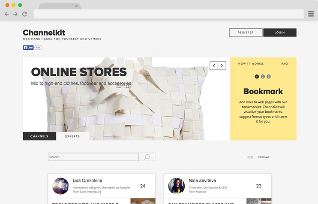This screenshot has height=204, width=318.
Task: Open the browser hamburger menu
Action: [x=311, y=14]
